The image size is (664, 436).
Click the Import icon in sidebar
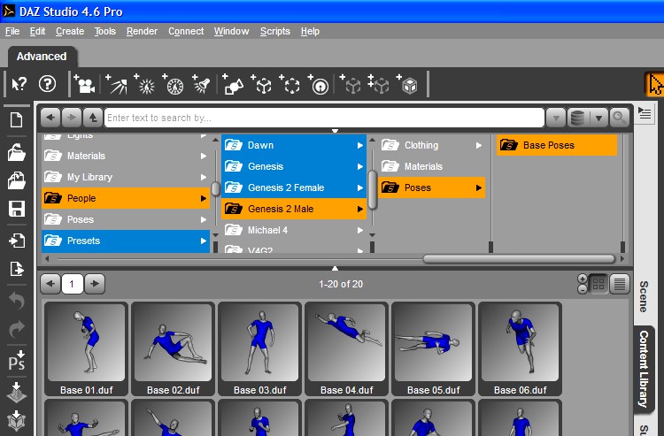17,241
